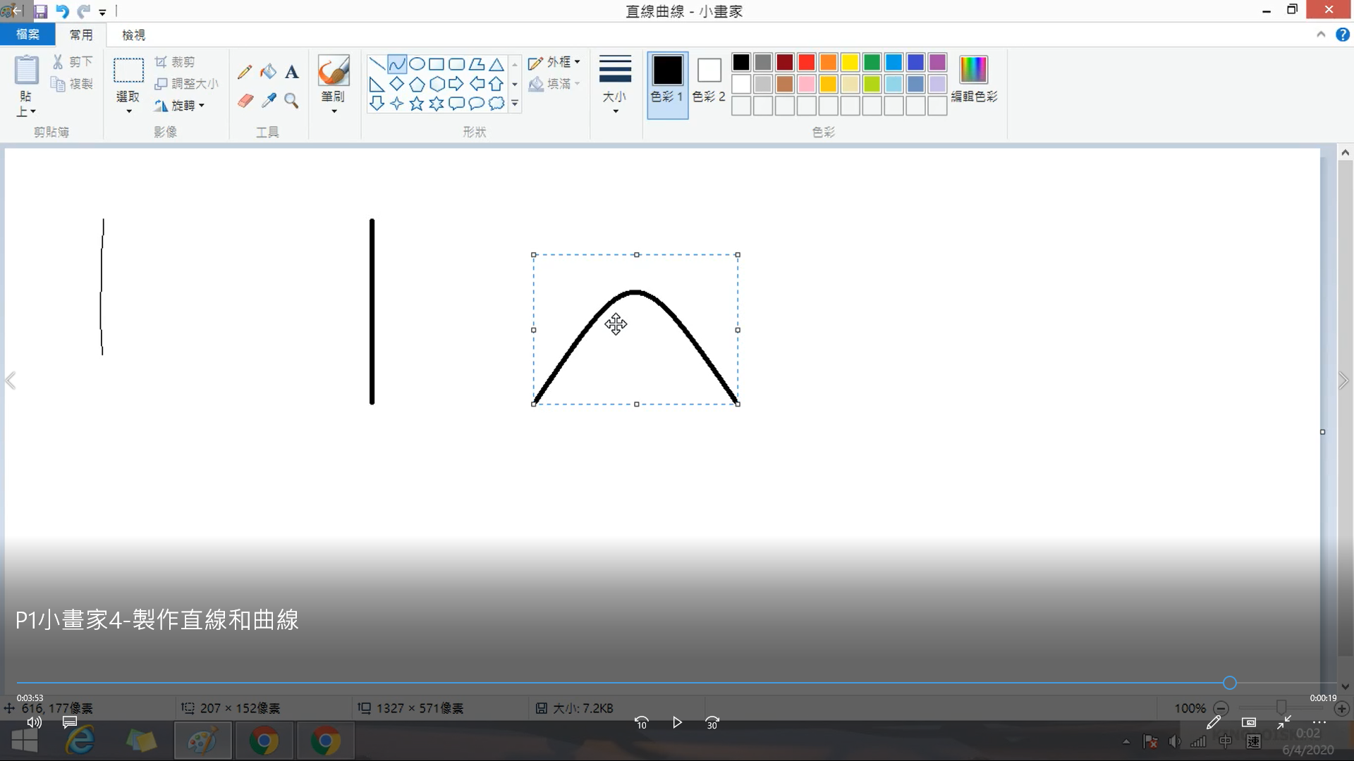Select the Color picker eyedropper tool
Viewport: 1354px width, 761px height.
pyautogui.click(x=269, y=101)
